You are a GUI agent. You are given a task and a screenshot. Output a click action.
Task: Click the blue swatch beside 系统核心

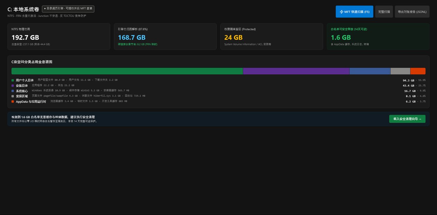click(13, 91)
